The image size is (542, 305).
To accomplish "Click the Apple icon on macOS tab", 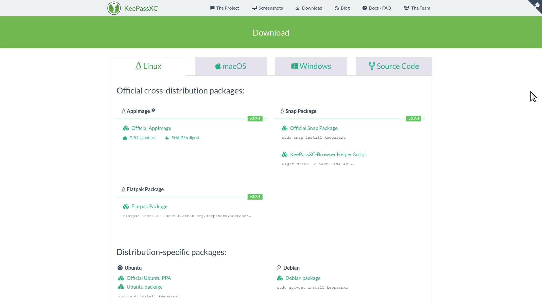I will pyautogui.click(x=218, y=66).
